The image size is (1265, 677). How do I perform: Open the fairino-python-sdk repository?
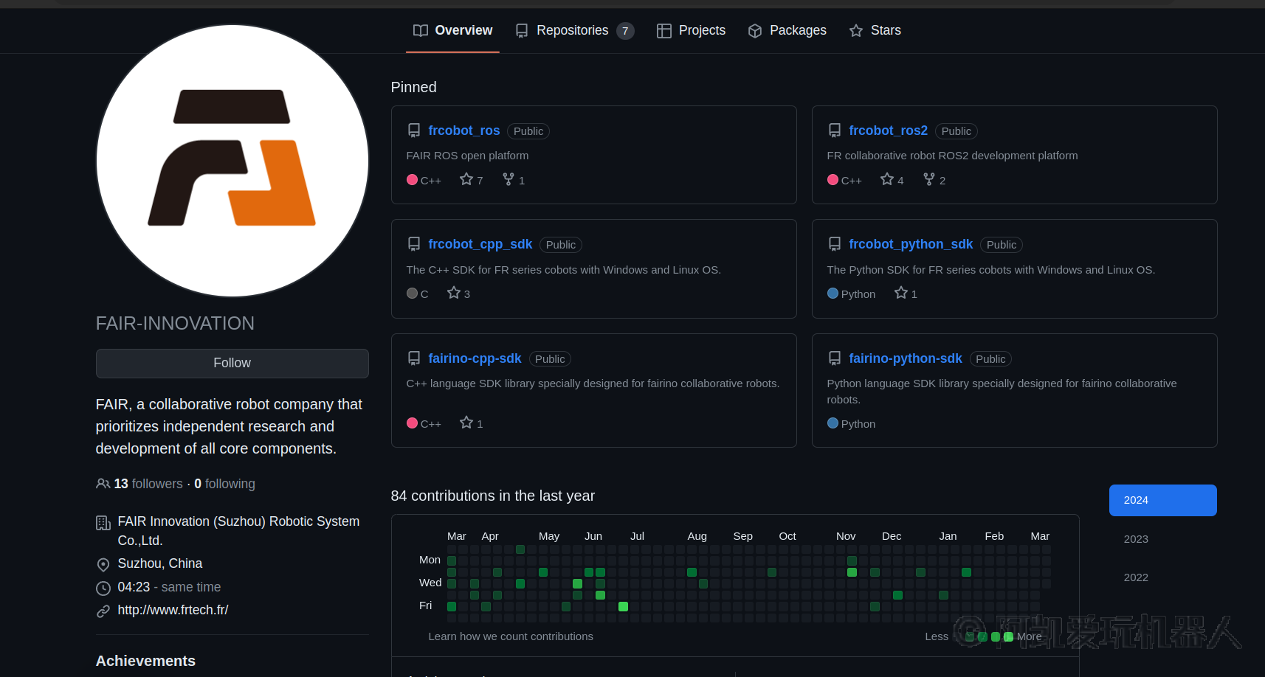click(x=905, y=358)
